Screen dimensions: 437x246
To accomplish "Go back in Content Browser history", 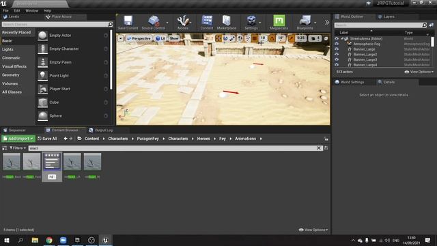I will [x=66, y=139].
